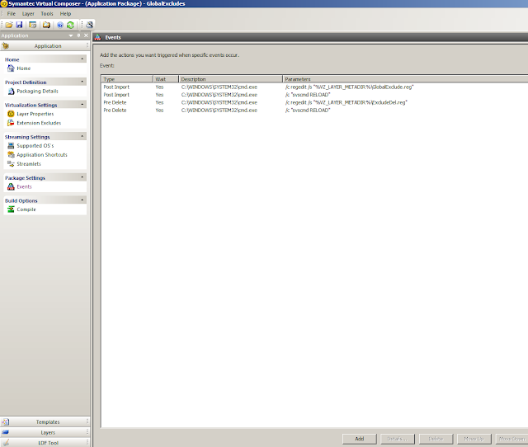Click the Delete button
This screenshot has height=447, width=528.
point(436,439)
